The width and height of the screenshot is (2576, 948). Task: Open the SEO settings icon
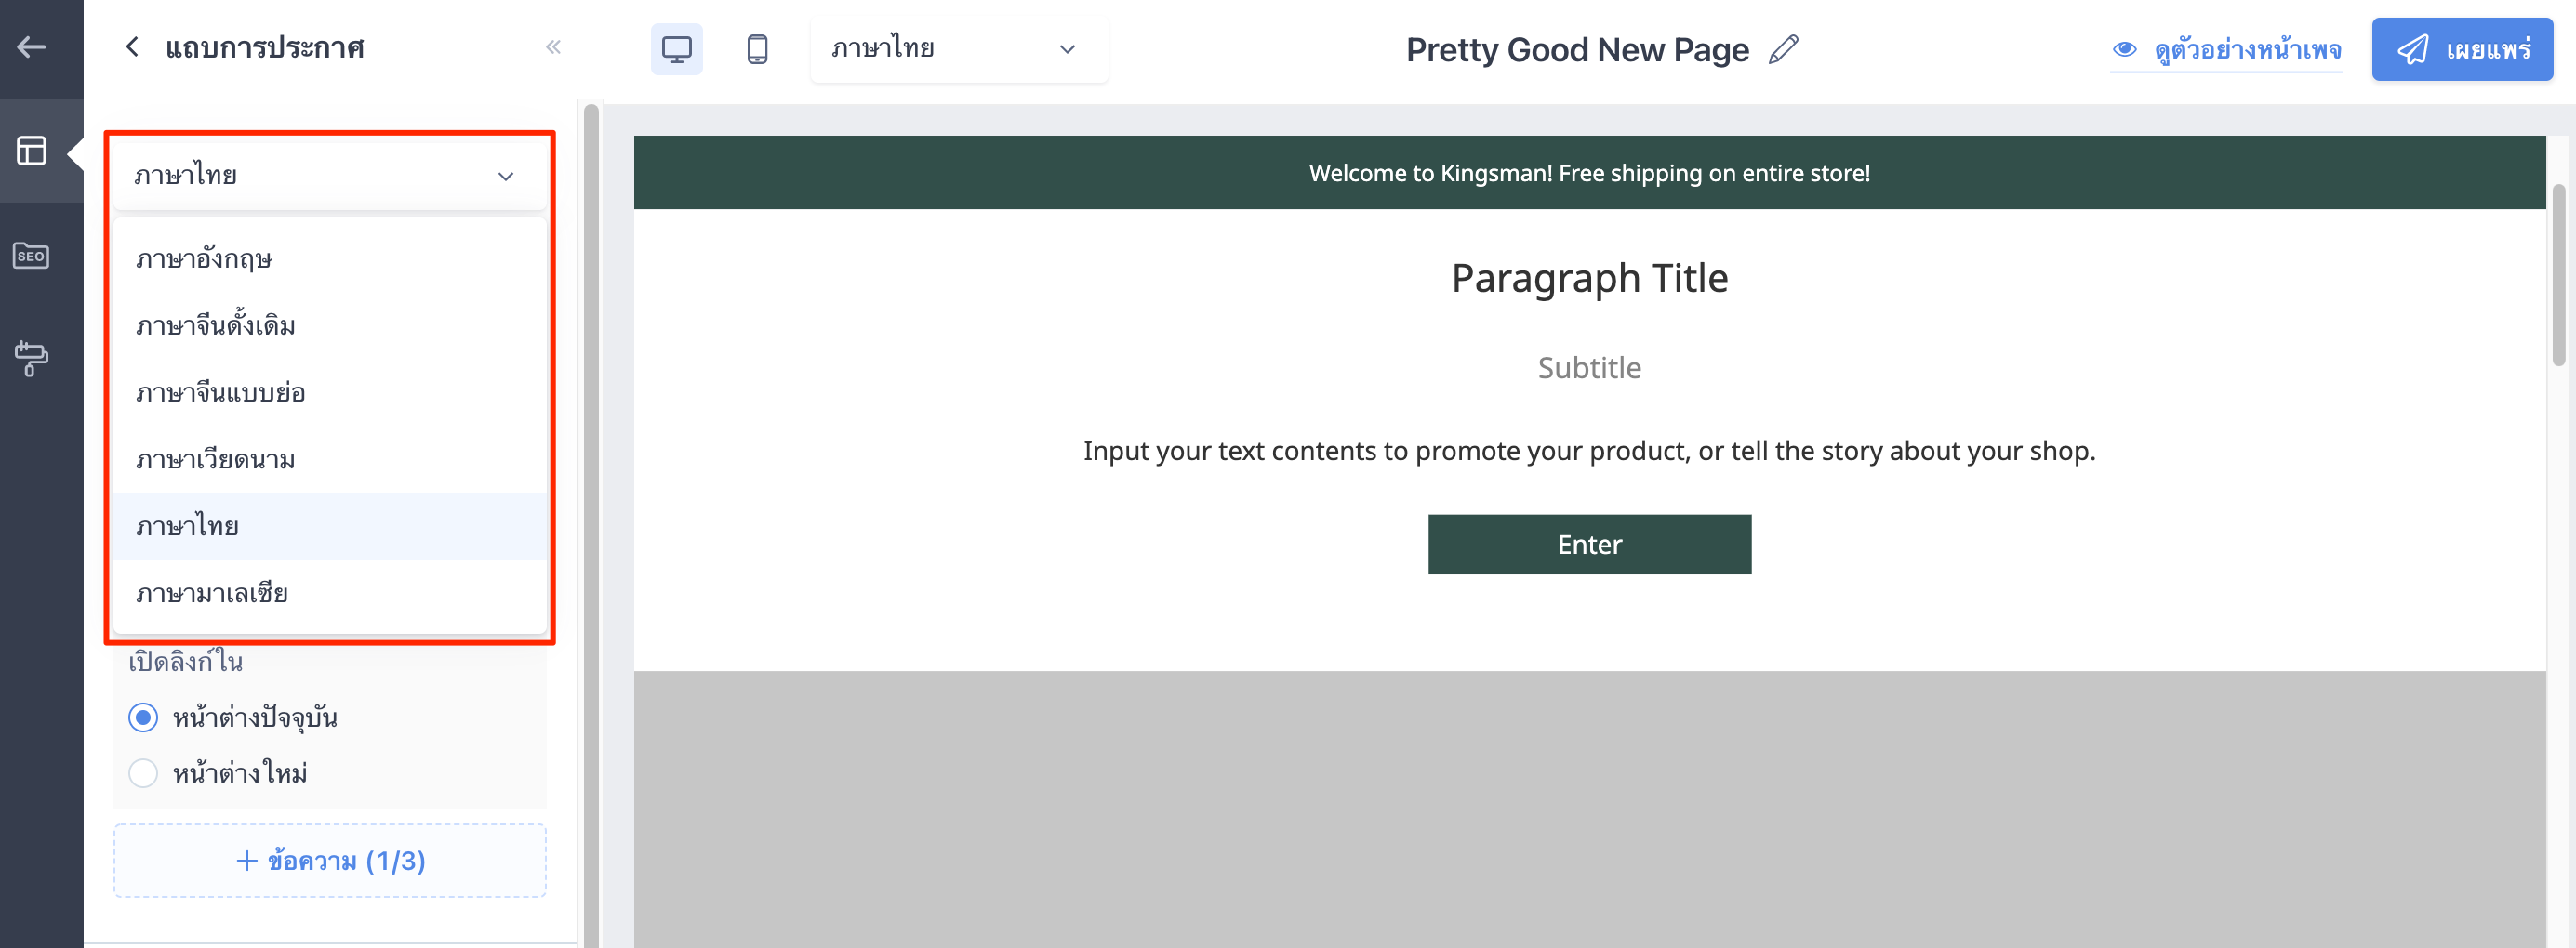click(x=32, y=256)
